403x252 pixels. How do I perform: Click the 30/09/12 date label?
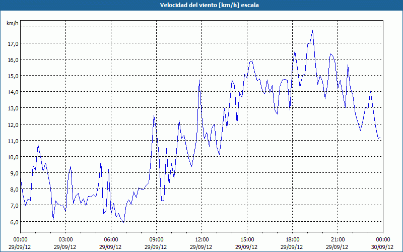pyautogui.click(x=382, y=247)
